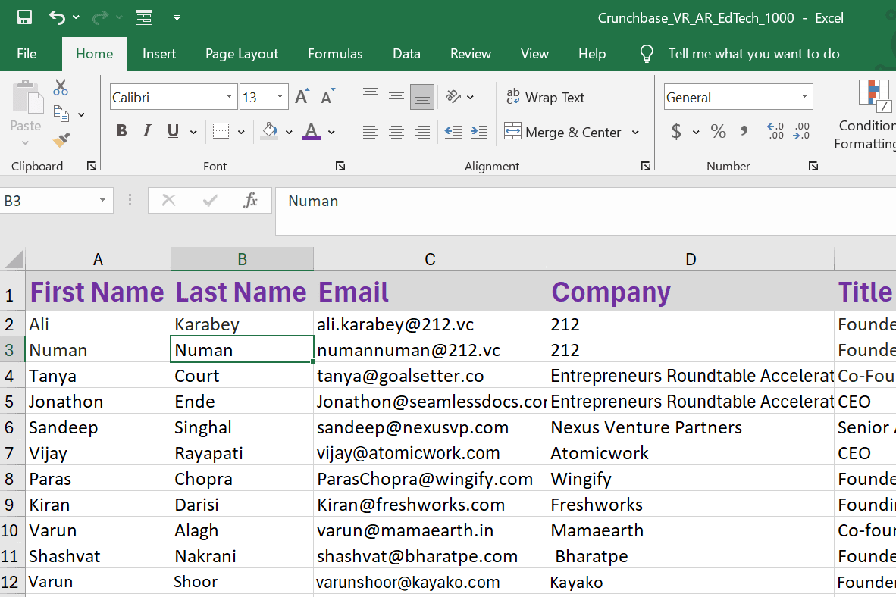The width and height of the screenshot is (896, 597).
Task: Toggle Italic formatting
Action: pos(147,131)
